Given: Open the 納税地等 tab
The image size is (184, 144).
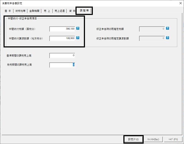Looking at the screenshot, I should pyautogui.click(x=20, y=11).
